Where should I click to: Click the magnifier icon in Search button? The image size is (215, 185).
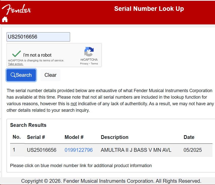pyautogui.click(x=13, y=75)
